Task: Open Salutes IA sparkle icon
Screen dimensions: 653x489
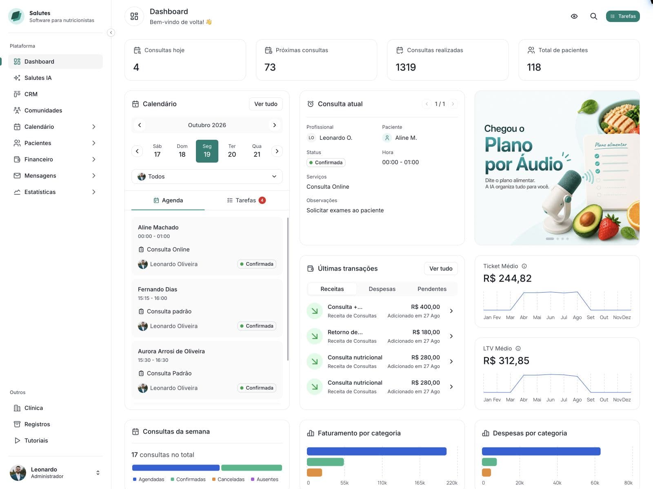Action: pos(17,78)
